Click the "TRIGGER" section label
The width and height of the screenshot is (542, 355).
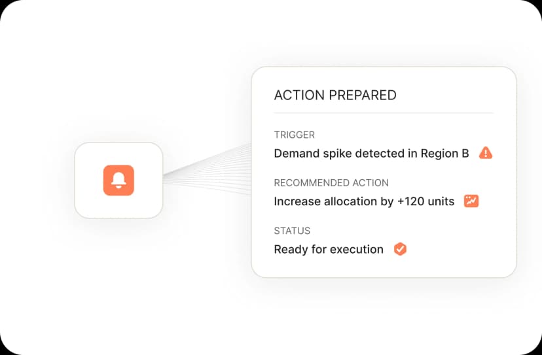click(294, 135)
